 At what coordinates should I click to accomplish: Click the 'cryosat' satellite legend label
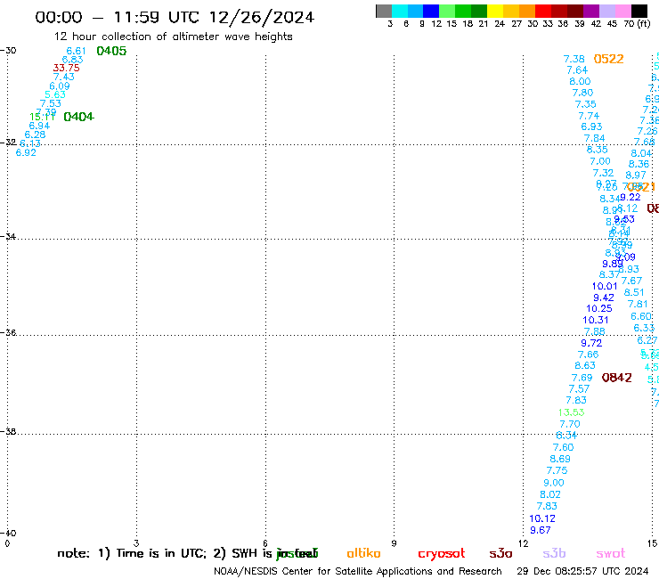point(442,554)
